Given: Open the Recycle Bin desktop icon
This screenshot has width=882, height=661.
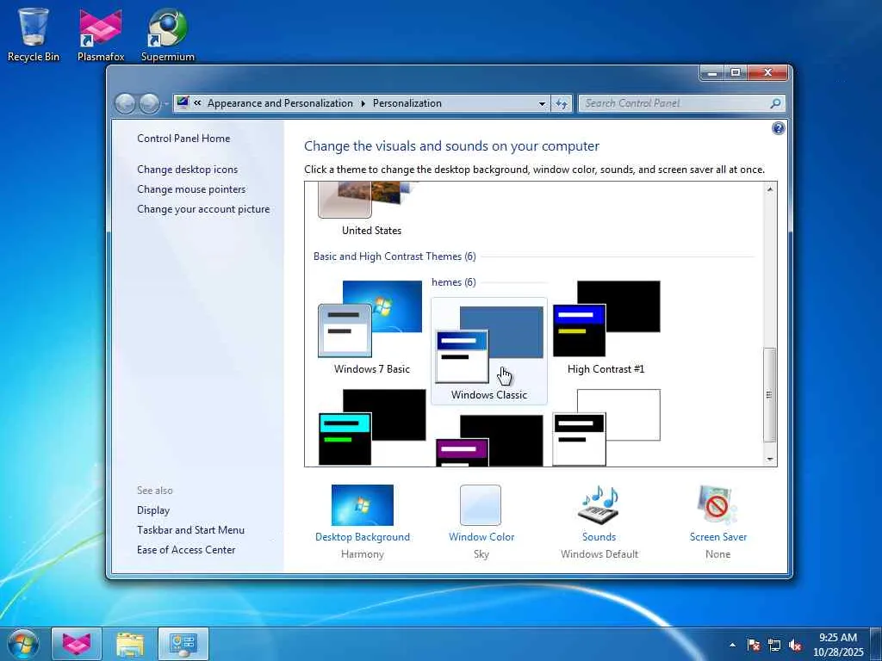Looking at the screenshot, I should [34, 34].
